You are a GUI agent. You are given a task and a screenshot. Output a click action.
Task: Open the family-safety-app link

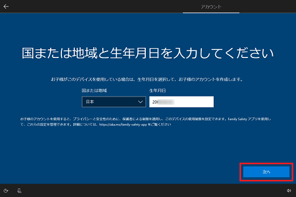tap(123, 125)
